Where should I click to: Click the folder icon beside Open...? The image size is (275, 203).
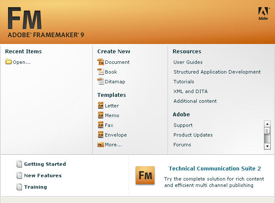(x=8, y=62)
